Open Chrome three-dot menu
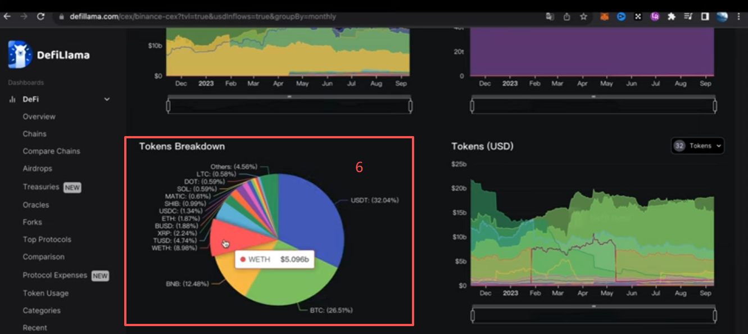The width and height of the screenshot is (748, 334). tap(738, 17)
